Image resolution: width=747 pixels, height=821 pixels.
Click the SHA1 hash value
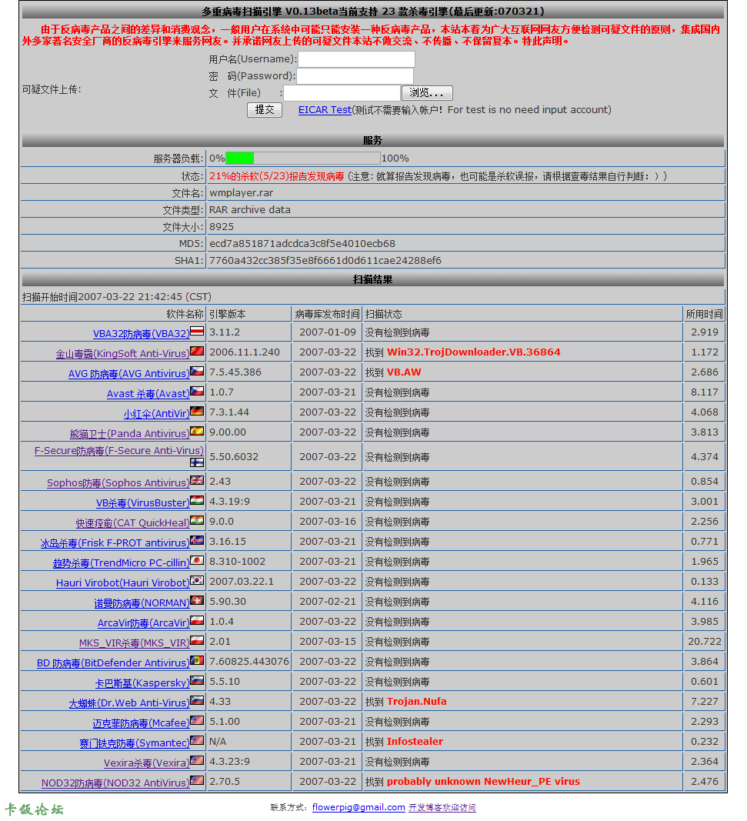[x=325, y=260]
